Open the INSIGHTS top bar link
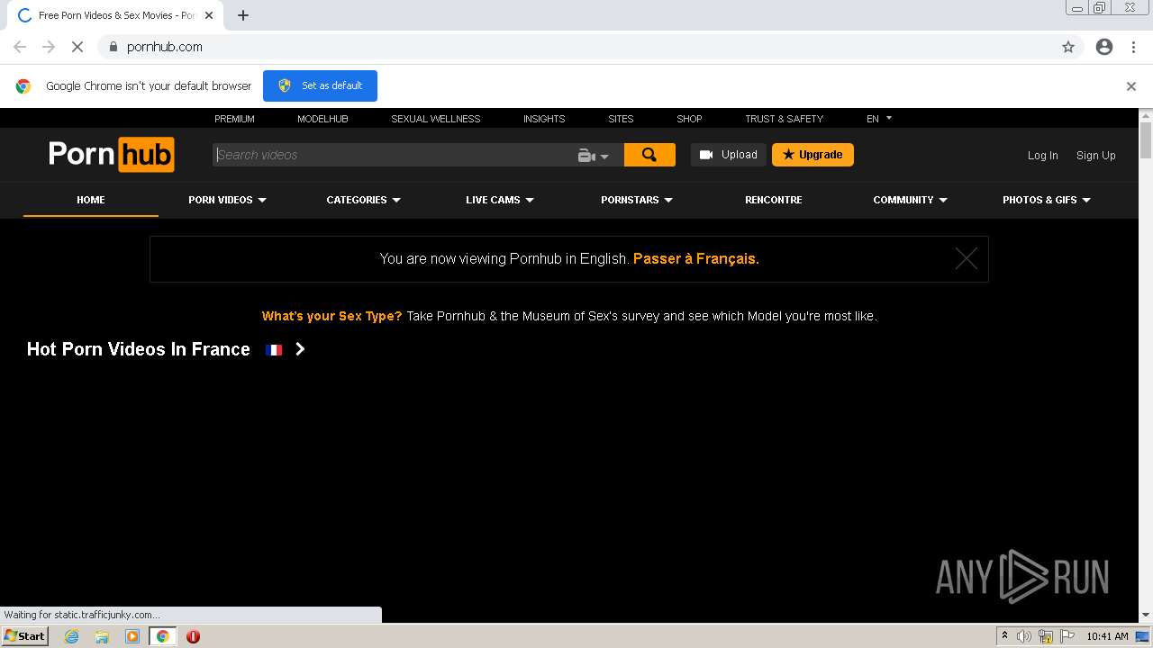The width and height of the screenshot is (1153, 648). pyautogui.click(x=544, y=119)
